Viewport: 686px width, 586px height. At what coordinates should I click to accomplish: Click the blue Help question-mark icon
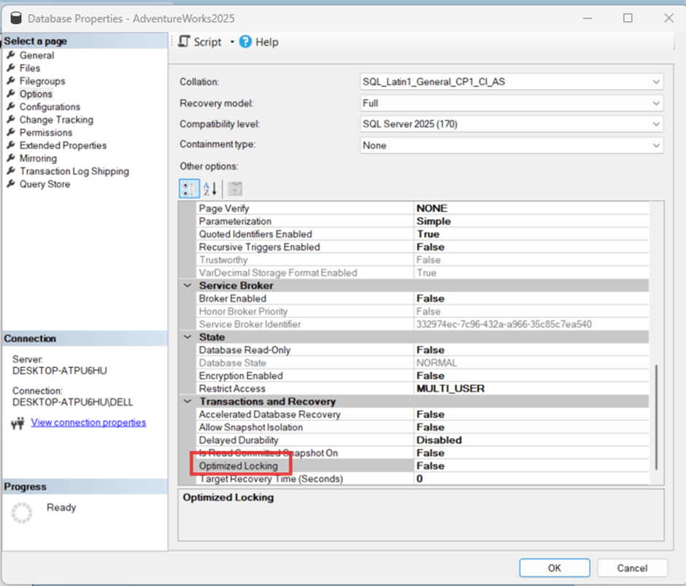pyautogui.click(x=245, y=42)
